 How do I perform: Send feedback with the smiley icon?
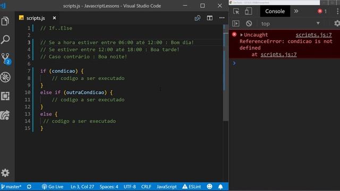coord(209,186)
